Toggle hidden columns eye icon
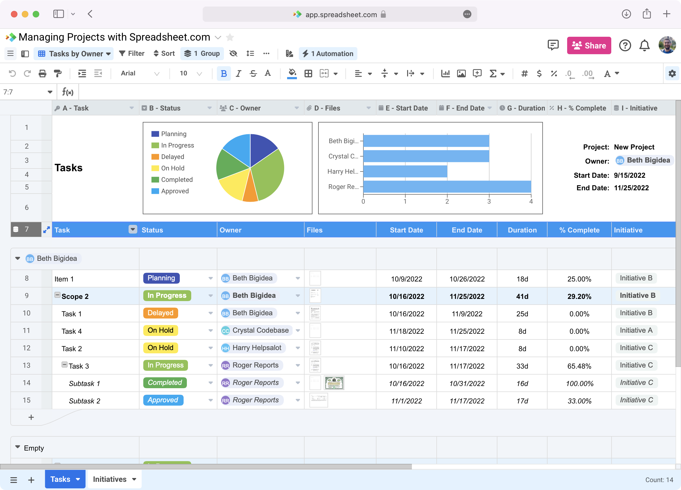 pos(233,54)
